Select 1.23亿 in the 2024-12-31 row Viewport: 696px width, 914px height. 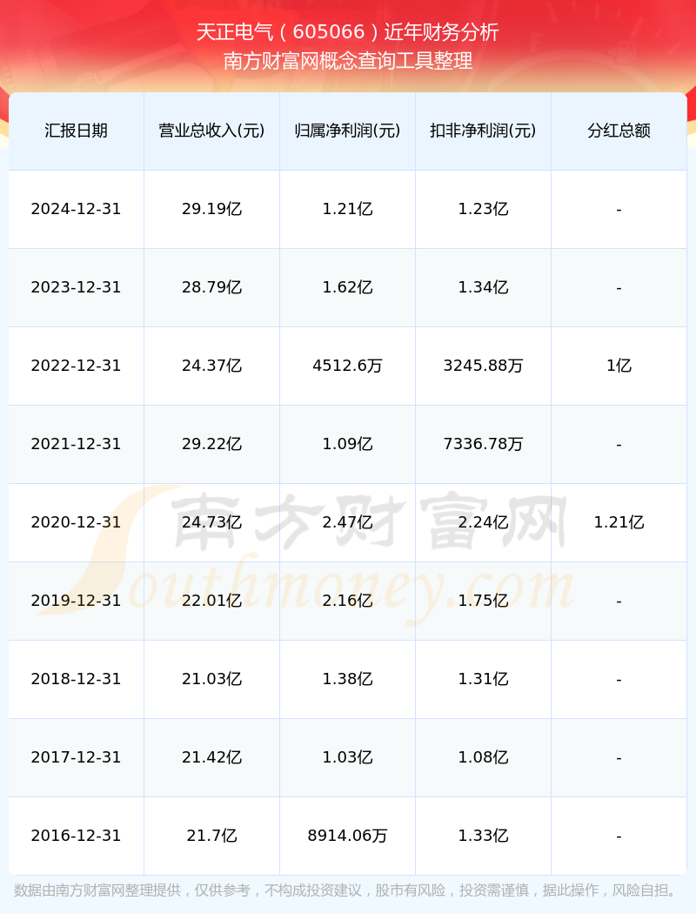pyautogui.click(x=484, y=209)
